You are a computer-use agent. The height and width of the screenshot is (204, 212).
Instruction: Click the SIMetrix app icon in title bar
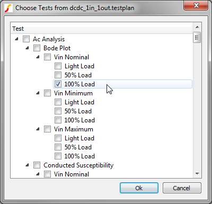[8, 8]
